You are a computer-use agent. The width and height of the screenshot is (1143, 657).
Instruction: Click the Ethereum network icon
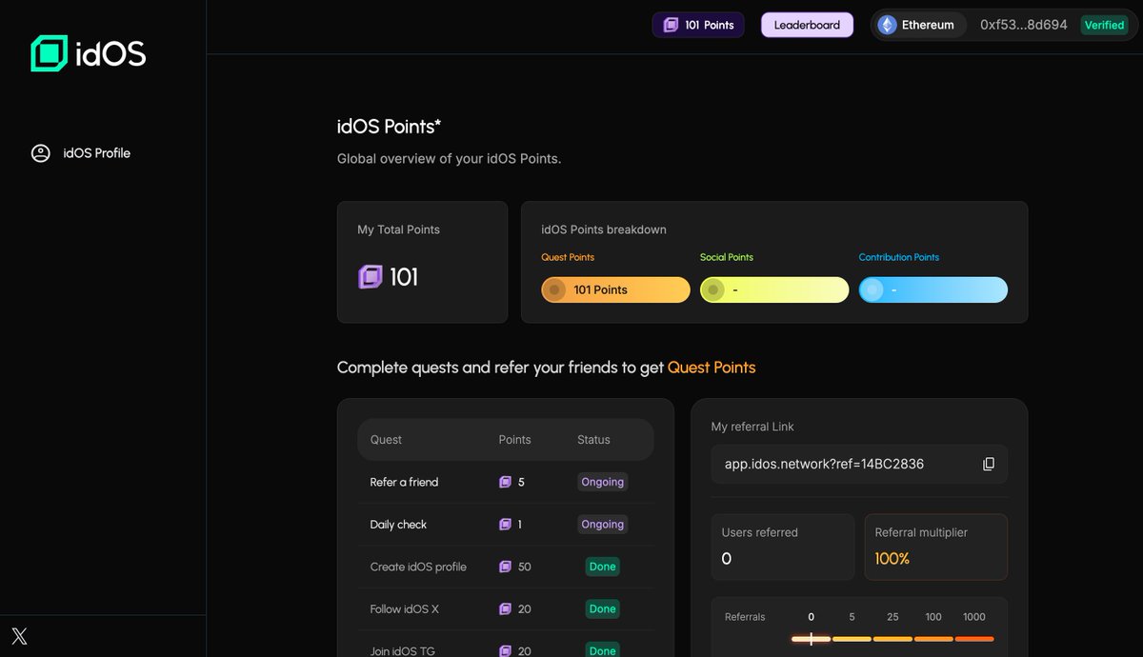887,25
